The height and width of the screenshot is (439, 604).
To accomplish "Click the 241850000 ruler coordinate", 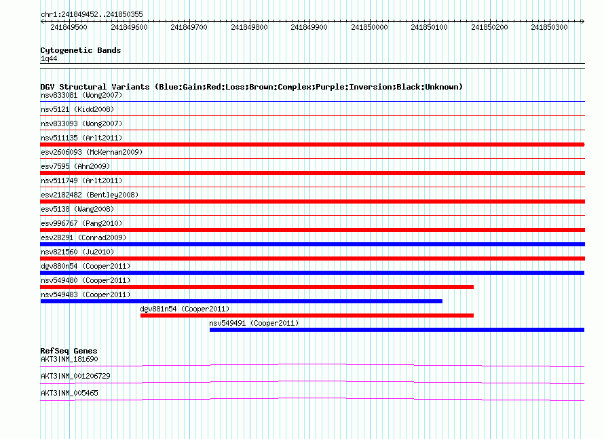I will [369, 27].
